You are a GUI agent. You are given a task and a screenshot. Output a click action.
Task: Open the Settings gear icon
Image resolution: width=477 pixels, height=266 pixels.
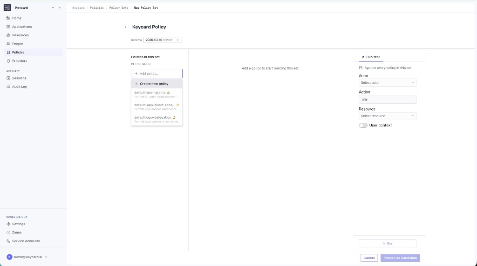[x=8, y=224]
